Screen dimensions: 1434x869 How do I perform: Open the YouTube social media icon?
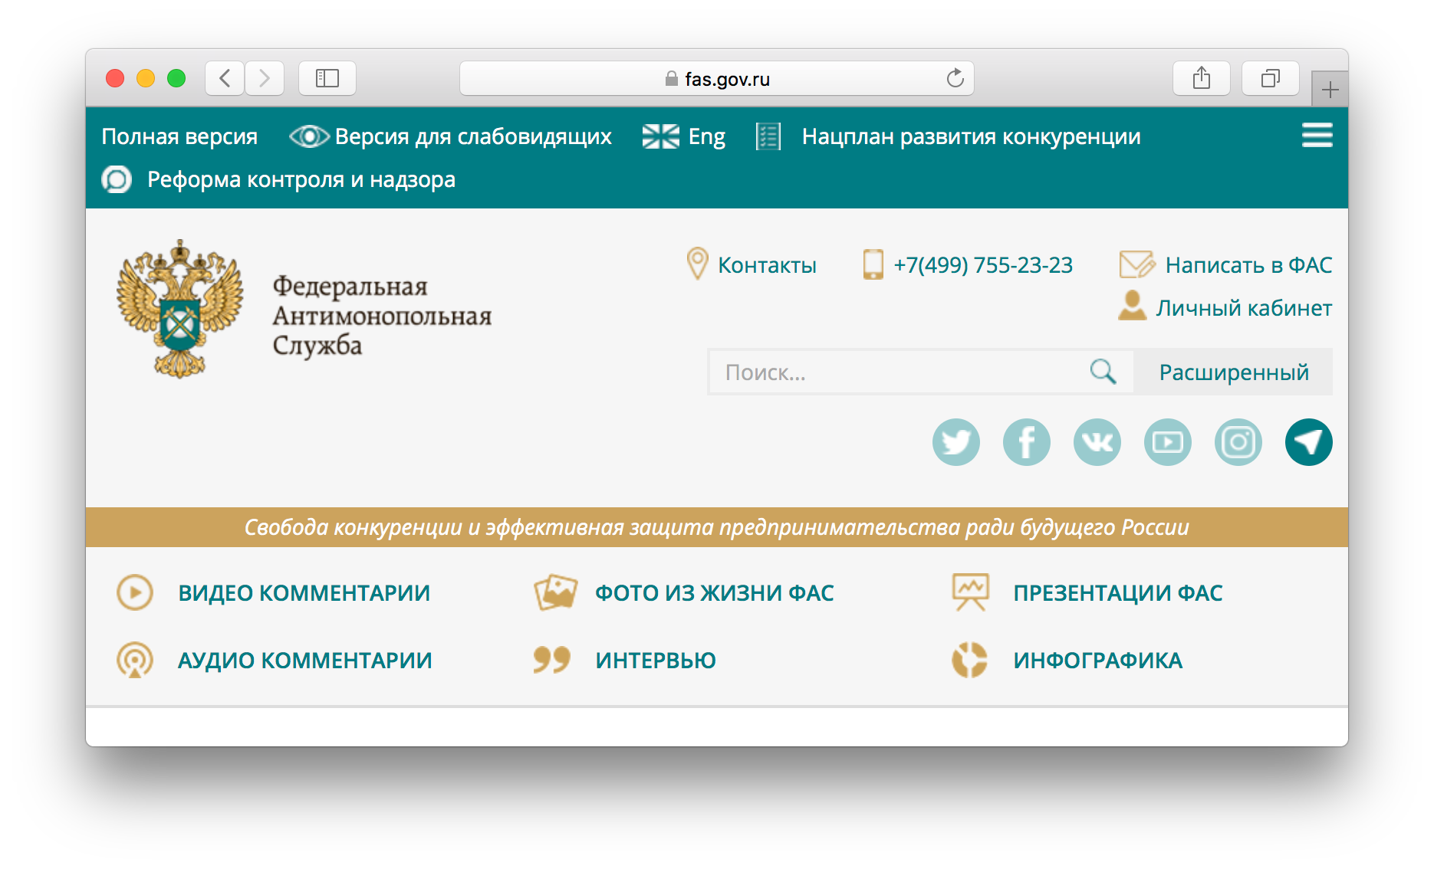(x=1167, y=442)
